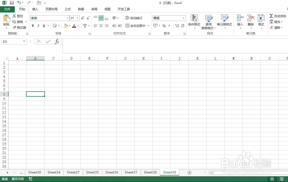Select the Sheet36 tab
Screen dimensions: 288x182
pos(112,172)
